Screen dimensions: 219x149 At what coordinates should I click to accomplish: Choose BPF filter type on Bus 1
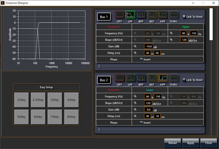point(141,15)
